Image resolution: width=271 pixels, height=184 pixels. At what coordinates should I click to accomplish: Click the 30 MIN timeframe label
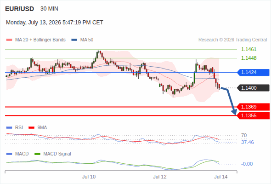coord(49,9)
